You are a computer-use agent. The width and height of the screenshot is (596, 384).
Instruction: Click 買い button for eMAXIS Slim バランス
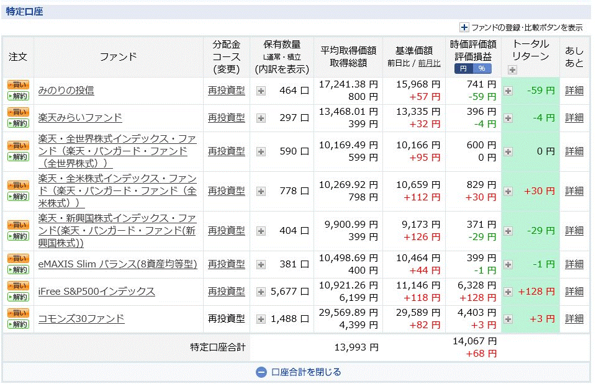[18, 258]
